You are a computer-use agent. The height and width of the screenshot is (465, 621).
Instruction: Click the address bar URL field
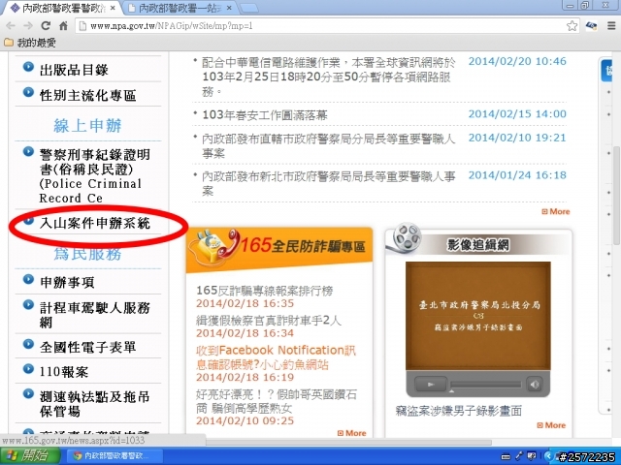coord(325,26)
